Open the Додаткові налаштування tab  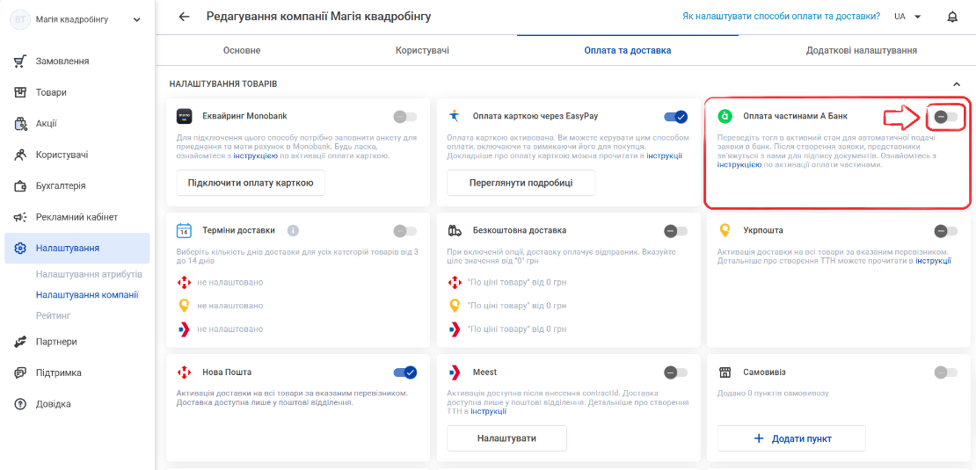coord(861,50)
